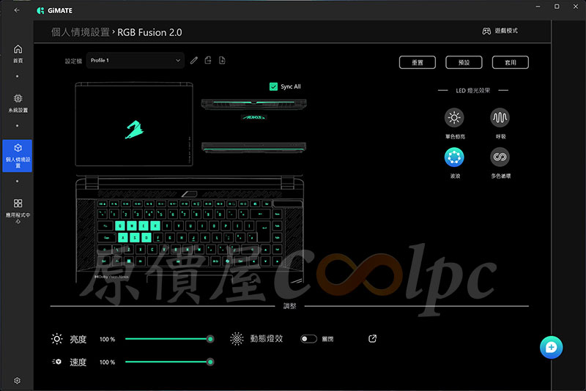Select the wave (波浪) LED effect
The image size is (586, 391).
(454, 157)
